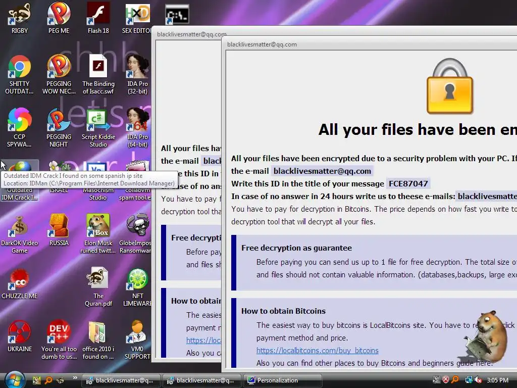517x388 pixels.
Task: Select the RUSSIA desktop shortcut
Action: (59, 230)
